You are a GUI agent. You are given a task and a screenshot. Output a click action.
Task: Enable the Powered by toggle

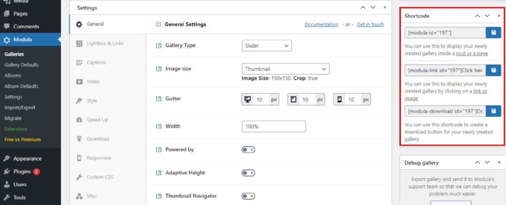248,150
